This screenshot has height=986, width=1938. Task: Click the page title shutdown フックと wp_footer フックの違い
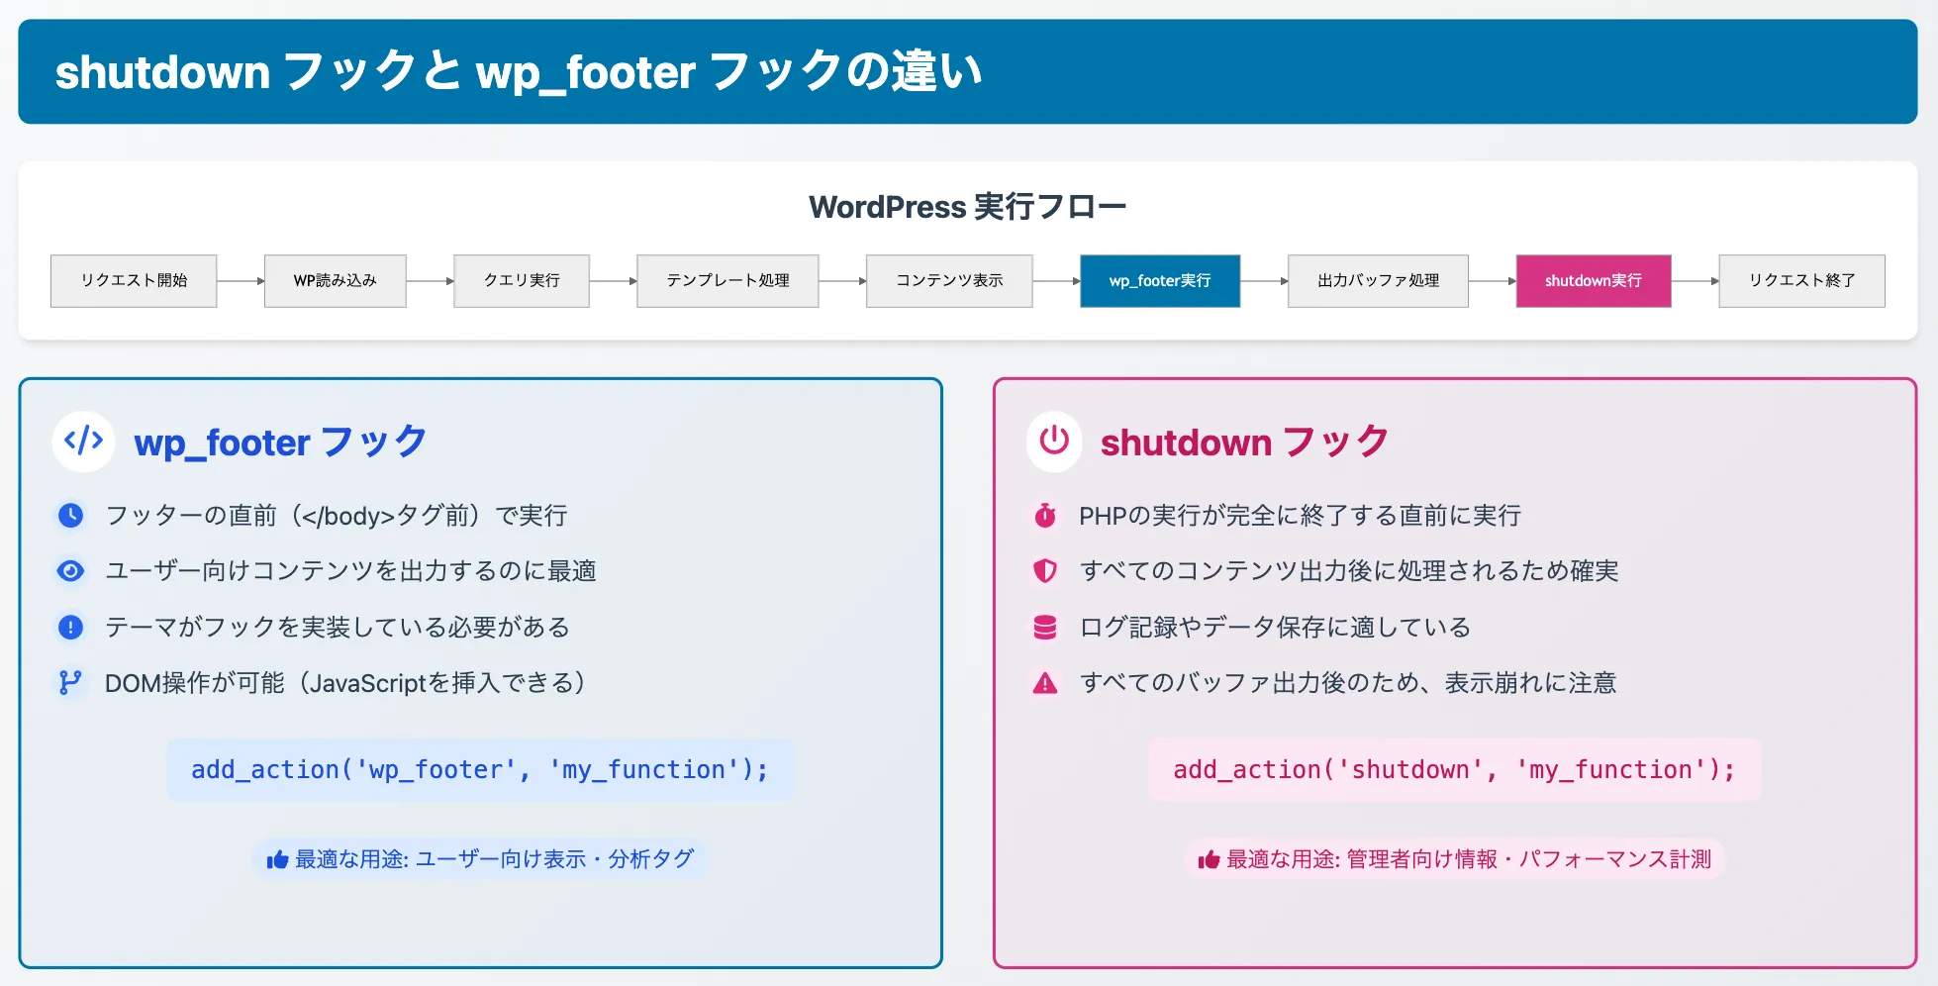click(519, 72)
